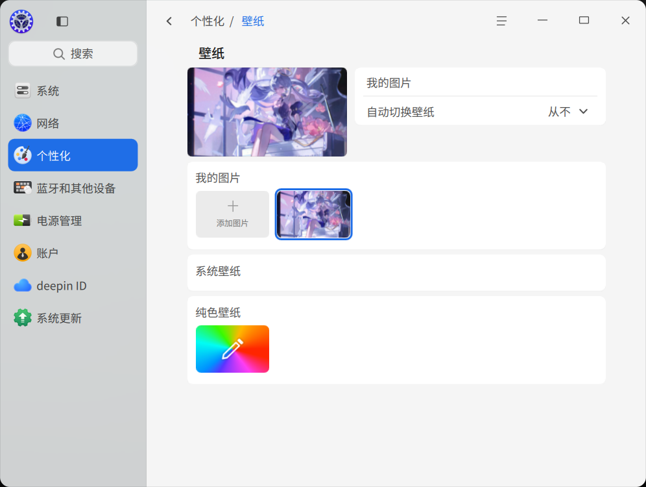Open the 自动切换壁纸 dropdown showing 从不
This screenshot has height=487, width=646.
[x=568, y=112]
